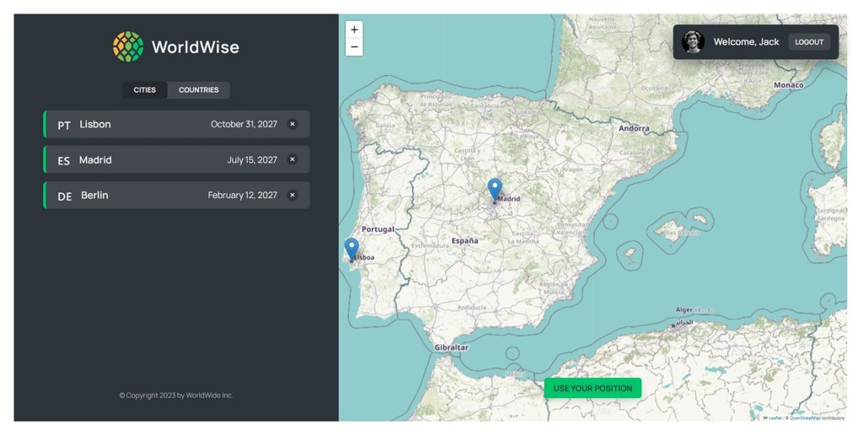This screenshot has height=435, width=863.
Task: Click the ES country code of Madrid
Action: [x=64, y=161]
